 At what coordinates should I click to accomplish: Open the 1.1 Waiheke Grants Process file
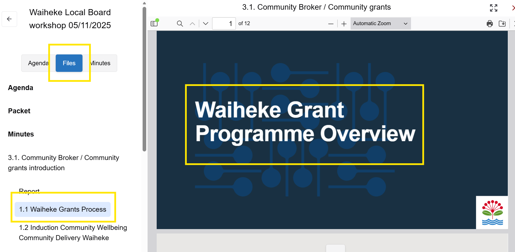click(63, 209)
